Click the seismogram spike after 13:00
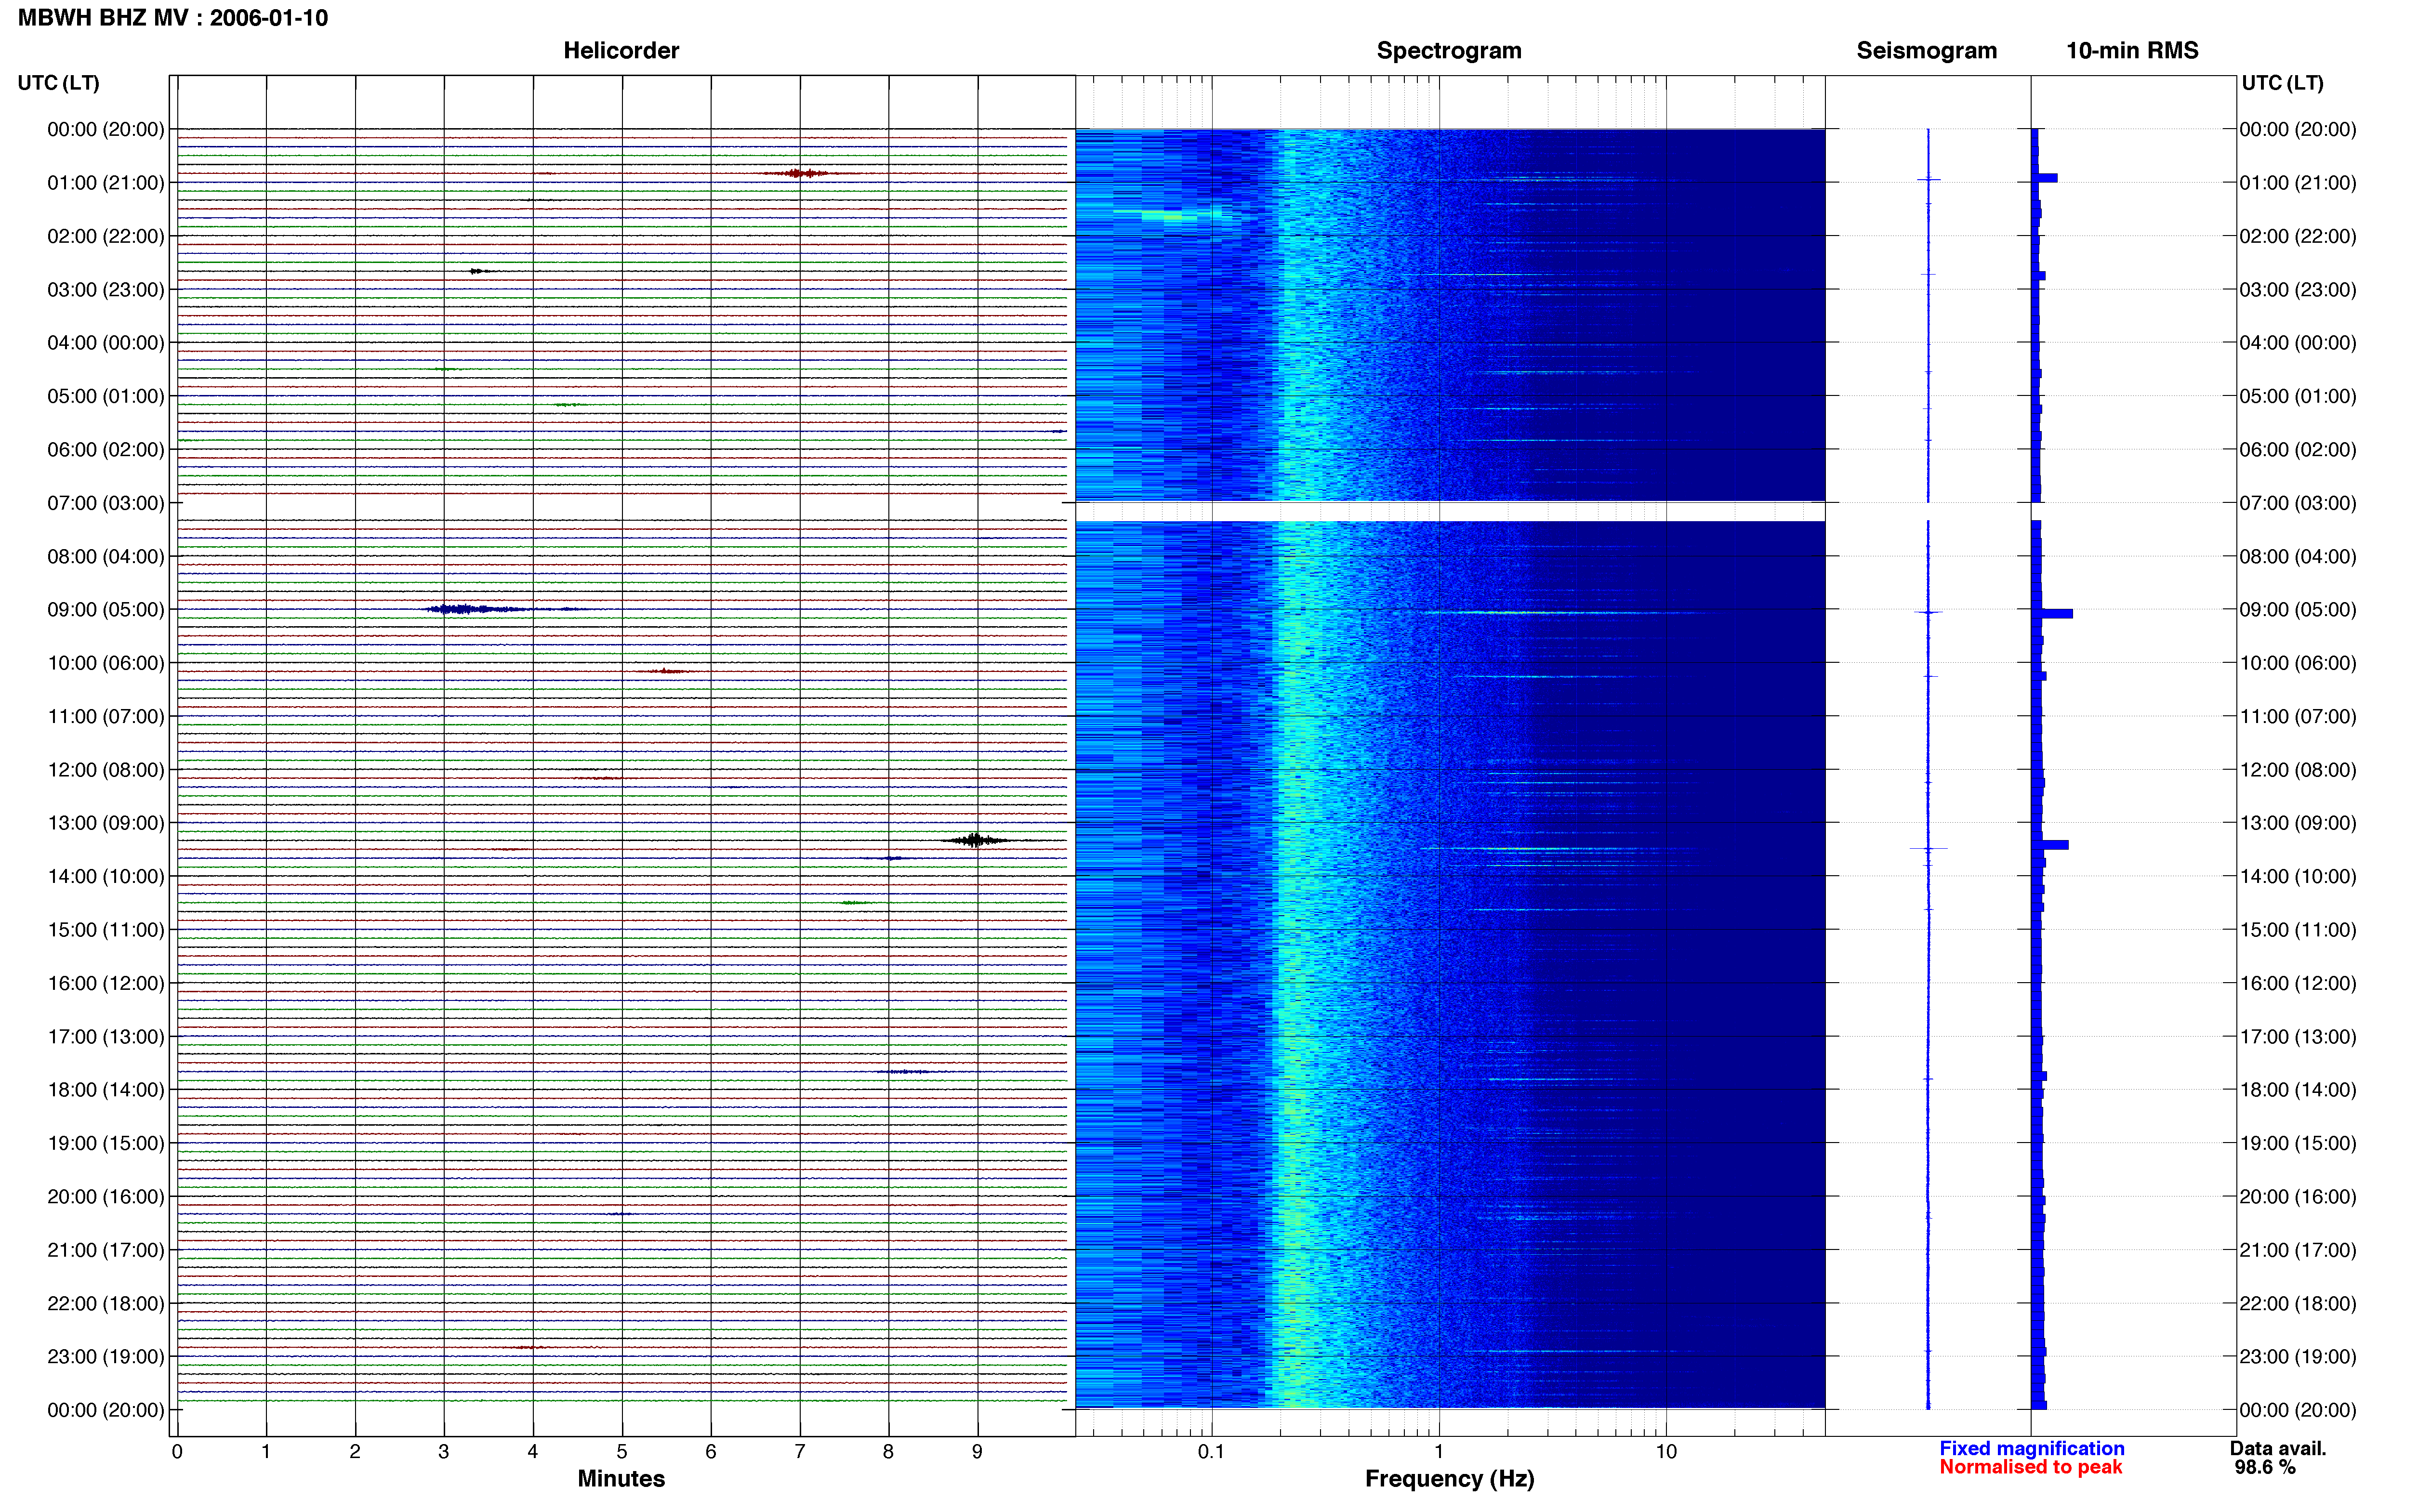The height and width of the screenshot is (1512, 2418). 1928,849
